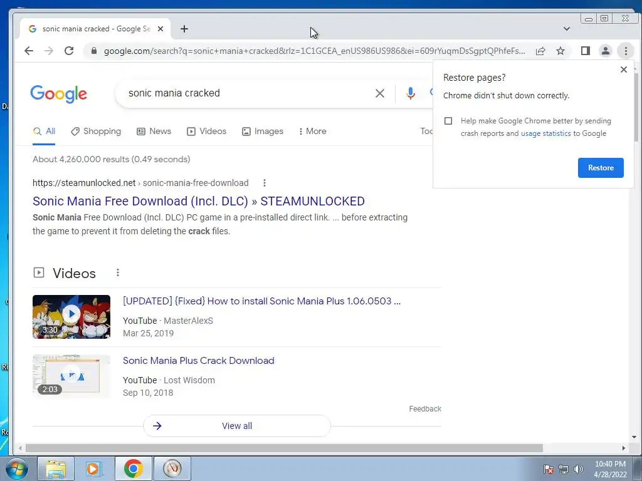Start voice search with the microphone icon
This screenshot has height=481, width=642.
pos(410,93)
